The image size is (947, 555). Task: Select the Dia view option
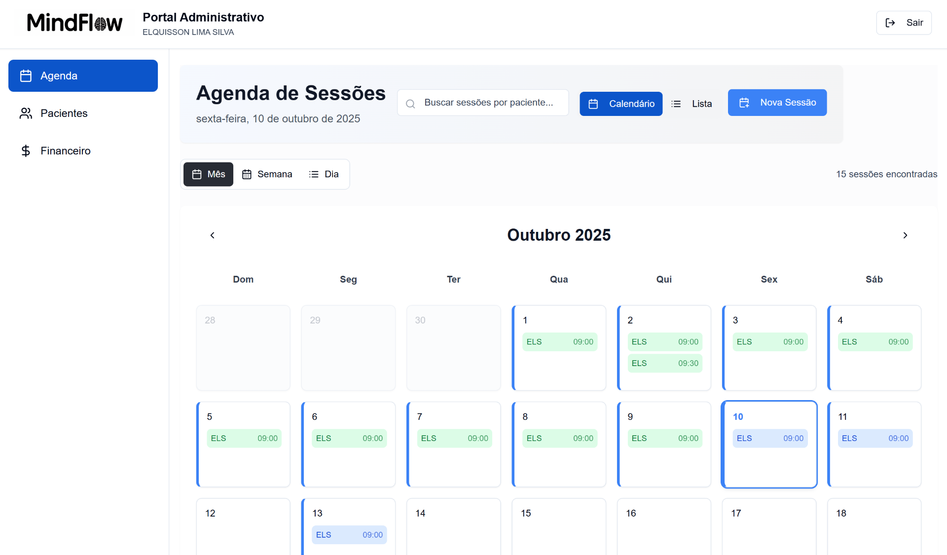tap(324, 174)
